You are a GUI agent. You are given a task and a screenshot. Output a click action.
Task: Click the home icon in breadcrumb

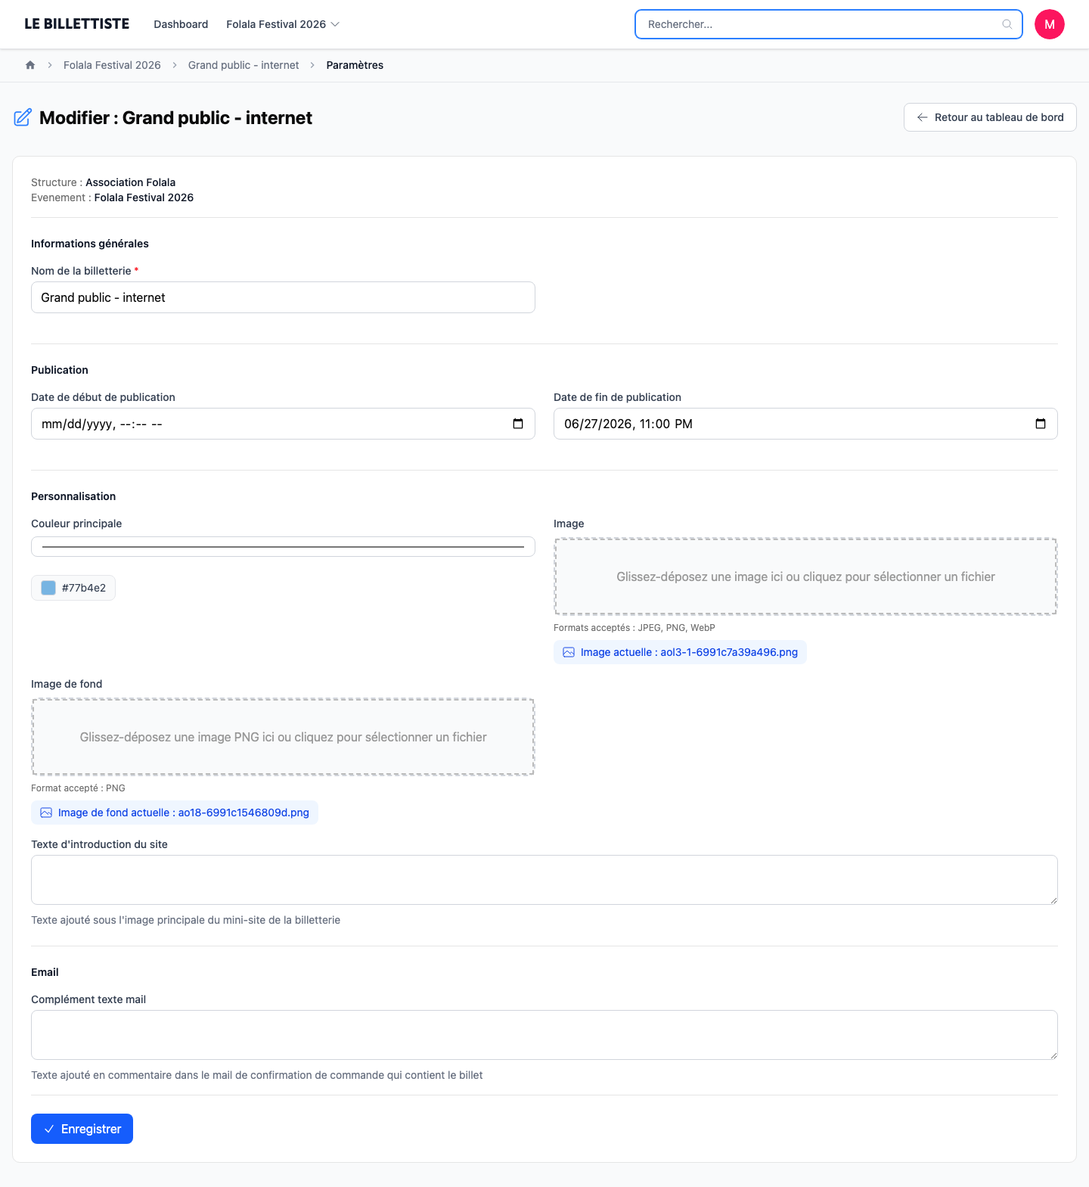pyautogui.click(x=30, y=65)
